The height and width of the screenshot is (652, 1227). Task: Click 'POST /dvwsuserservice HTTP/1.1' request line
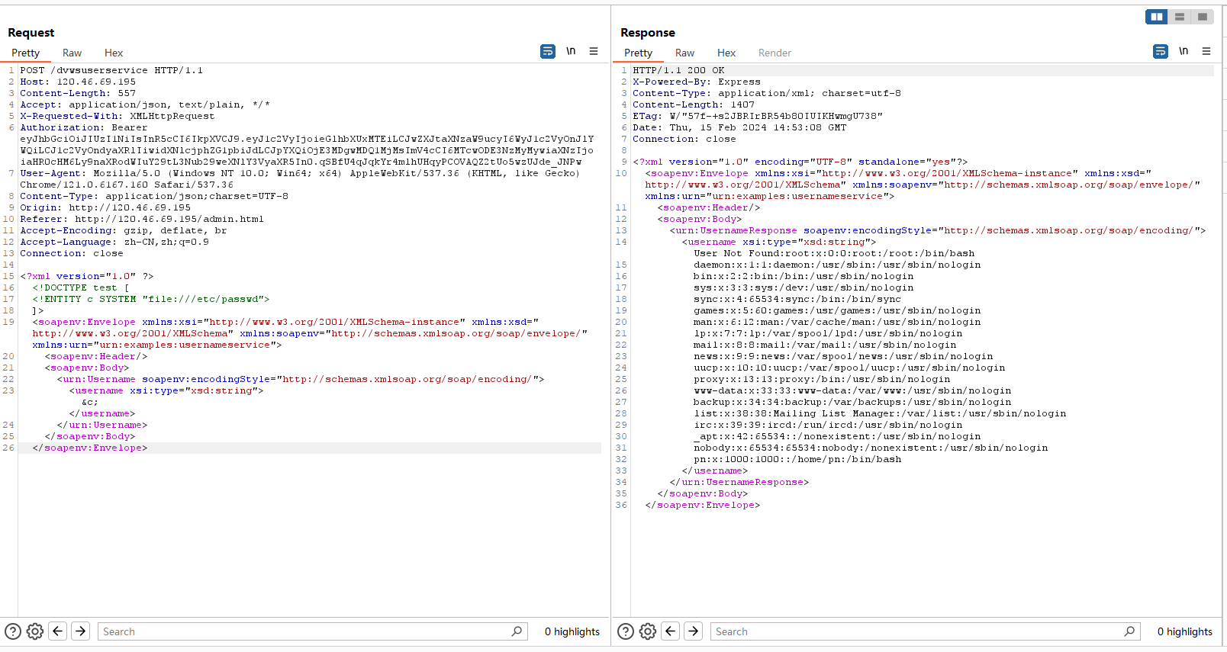coord(111,70)
